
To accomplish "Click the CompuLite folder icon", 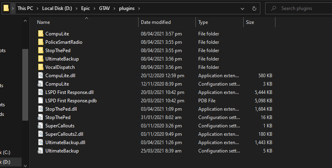I will (x=40, y=34).
